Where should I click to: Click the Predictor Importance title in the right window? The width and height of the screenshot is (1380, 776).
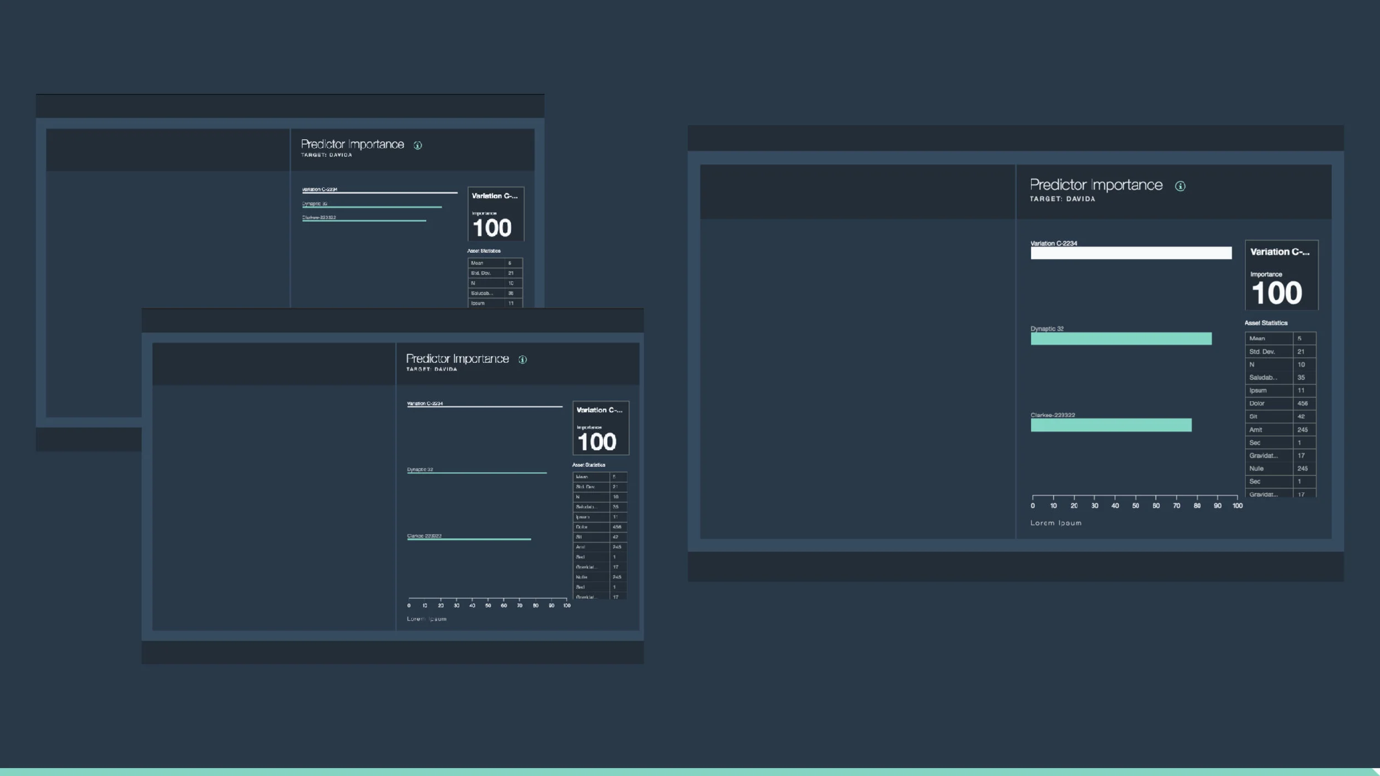1096,184
